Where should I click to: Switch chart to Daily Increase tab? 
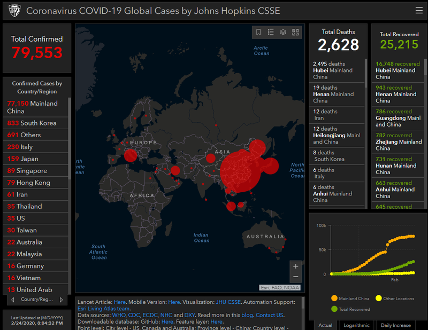[x=395, y=325]
